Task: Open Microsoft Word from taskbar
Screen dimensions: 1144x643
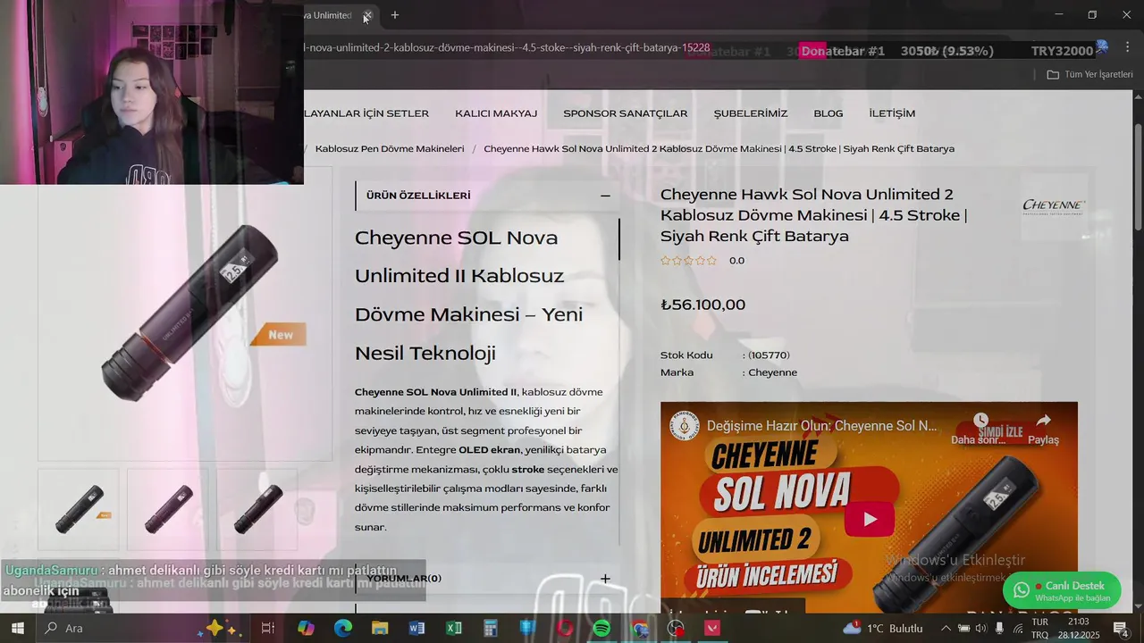Action: [x=416, y=628]
